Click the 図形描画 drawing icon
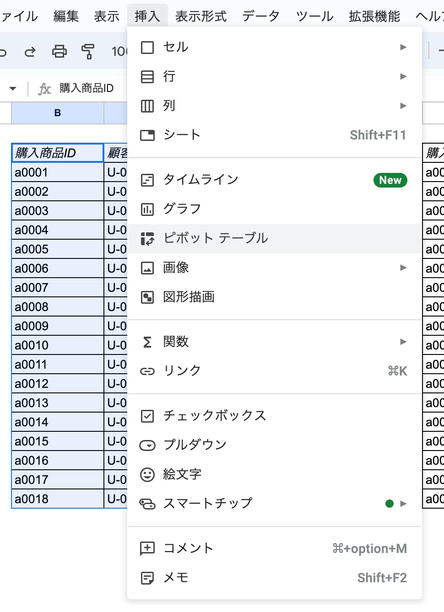 pyautogui.click(x=147, y=297)
